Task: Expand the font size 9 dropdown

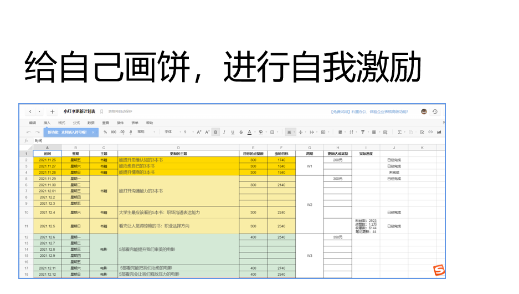Action: coord(187,132)
